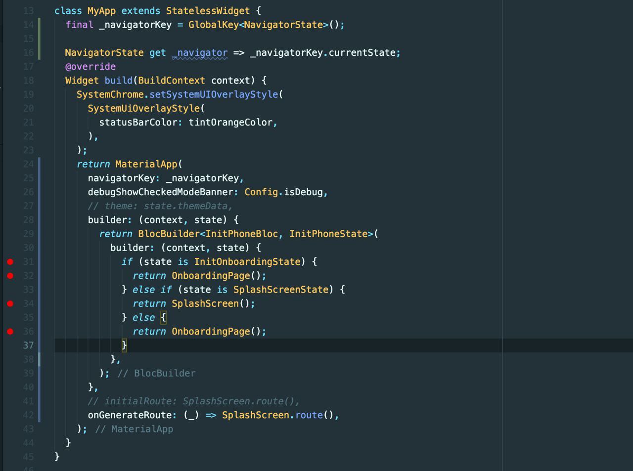This screenshot has width=633, height=471.
Task: Click Config on line 26
Action: (261, 192)
